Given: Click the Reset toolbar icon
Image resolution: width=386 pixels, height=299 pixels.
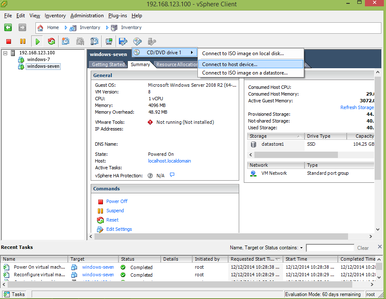Looking at the screenshot, I should pyautogui.click(x=51, y=41).
